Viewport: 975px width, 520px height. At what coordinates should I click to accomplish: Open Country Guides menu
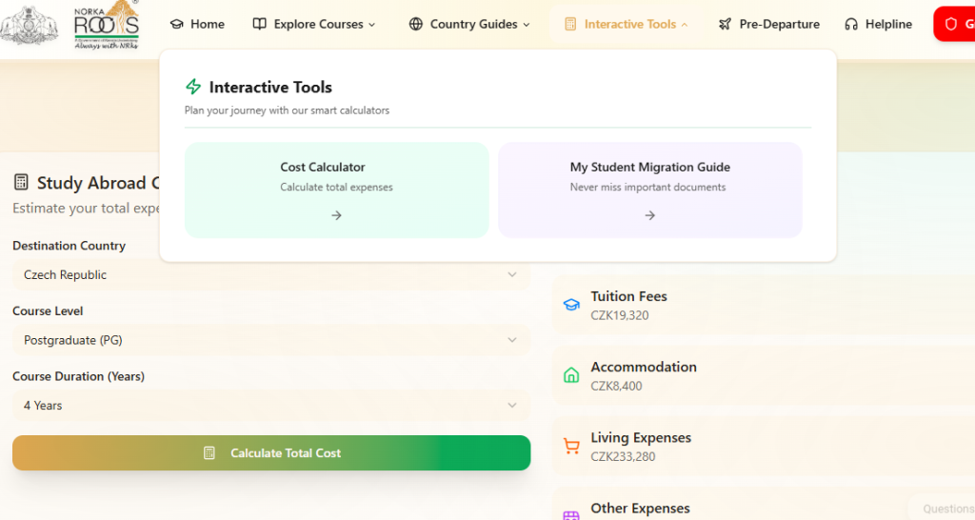tap(469, 24)
